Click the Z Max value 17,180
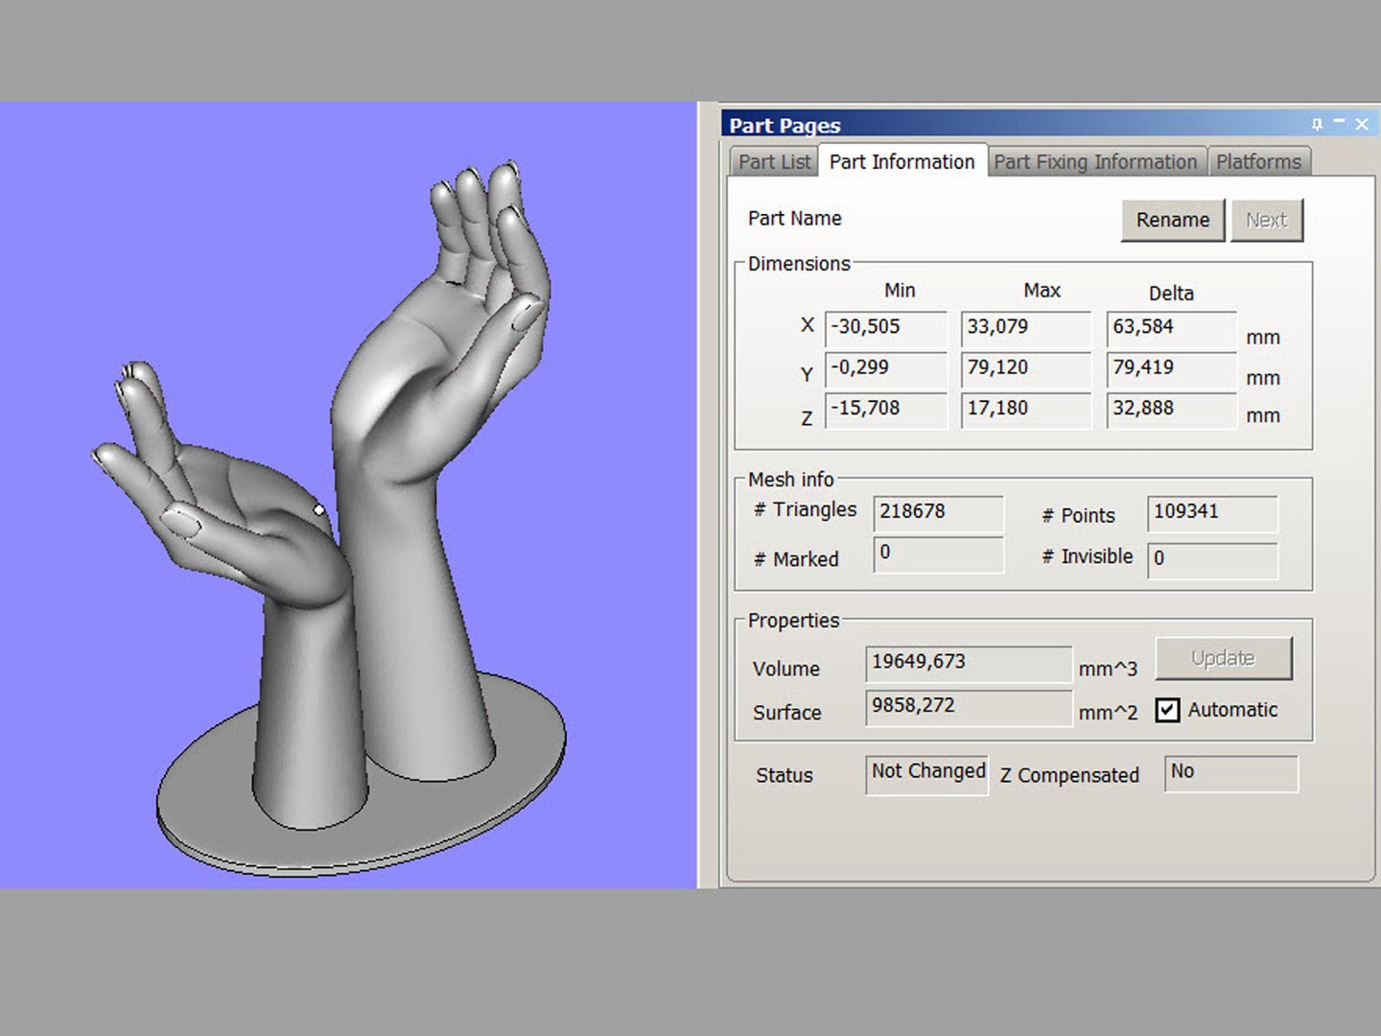The image size is (1381, 1036). 1026,410
